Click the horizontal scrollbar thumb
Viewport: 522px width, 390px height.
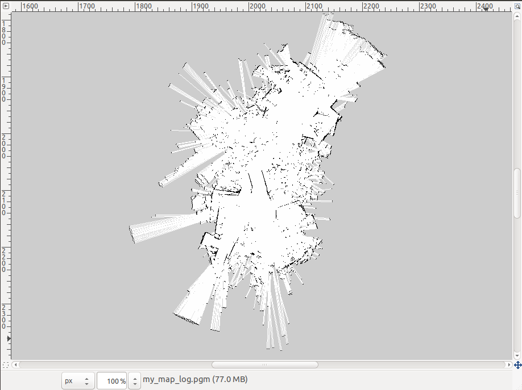[x=264, y=365]
